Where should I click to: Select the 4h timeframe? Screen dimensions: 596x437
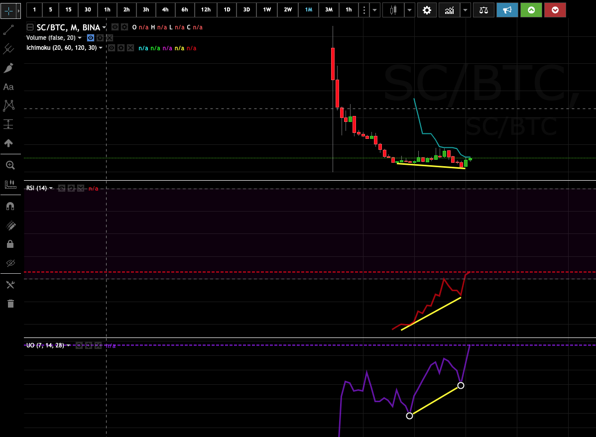tap(165, 10)
